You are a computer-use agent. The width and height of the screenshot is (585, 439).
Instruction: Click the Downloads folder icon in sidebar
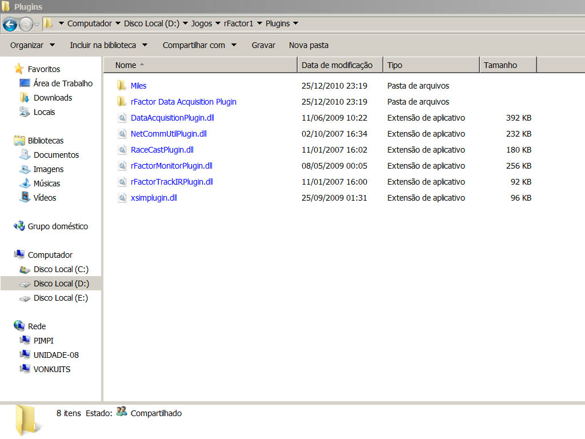coord(25,97)
